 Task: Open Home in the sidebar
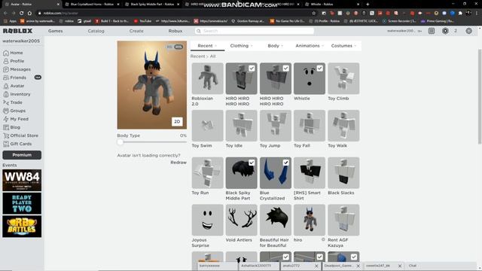(x=13, y=53)
